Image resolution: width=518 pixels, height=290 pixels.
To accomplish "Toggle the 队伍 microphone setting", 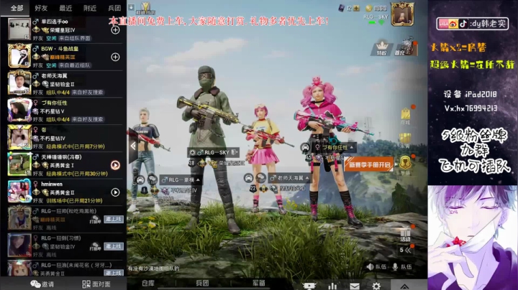I will coord(401,266).
